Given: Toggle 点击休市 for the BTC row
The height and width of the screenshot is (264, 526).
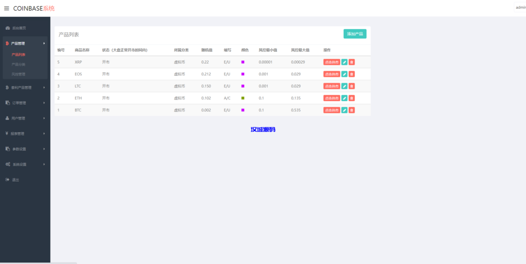Looking at the screenshot, I should 331,110.
